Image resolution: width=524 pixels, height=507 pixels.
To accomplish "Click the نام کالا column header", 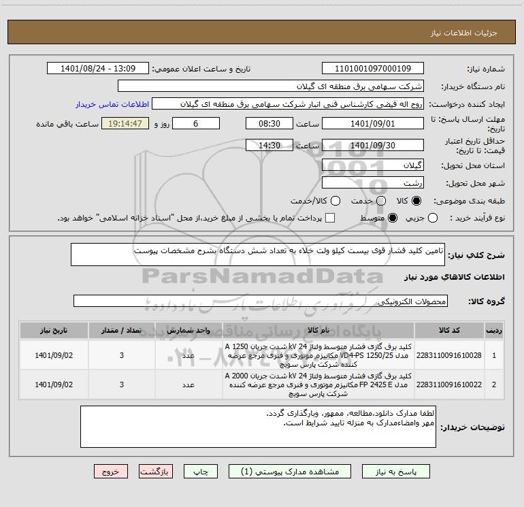I will point(318,330).
